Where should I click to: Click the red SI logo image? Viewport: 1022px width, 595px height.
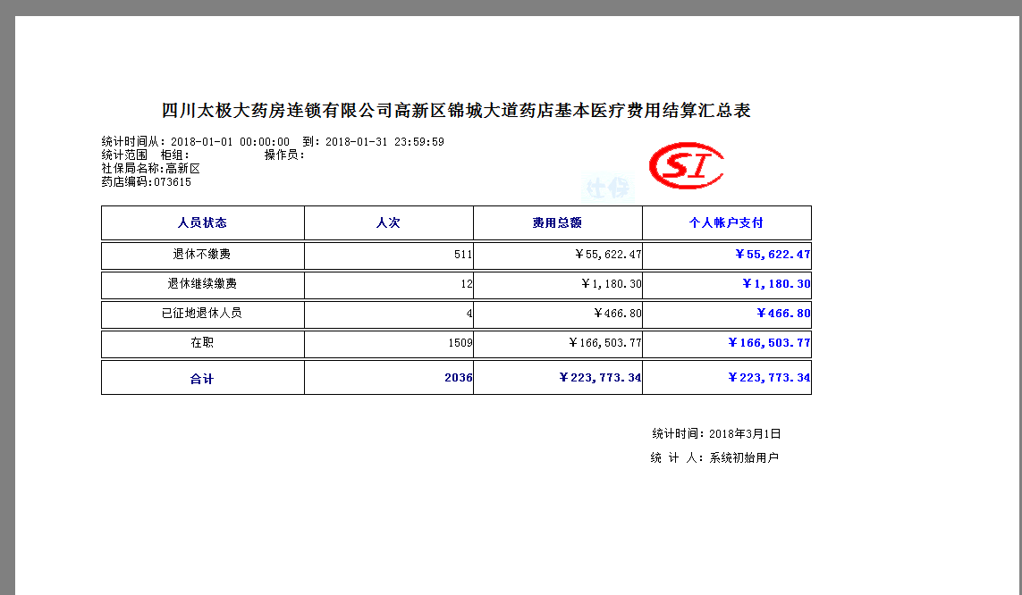click(687, 165)
